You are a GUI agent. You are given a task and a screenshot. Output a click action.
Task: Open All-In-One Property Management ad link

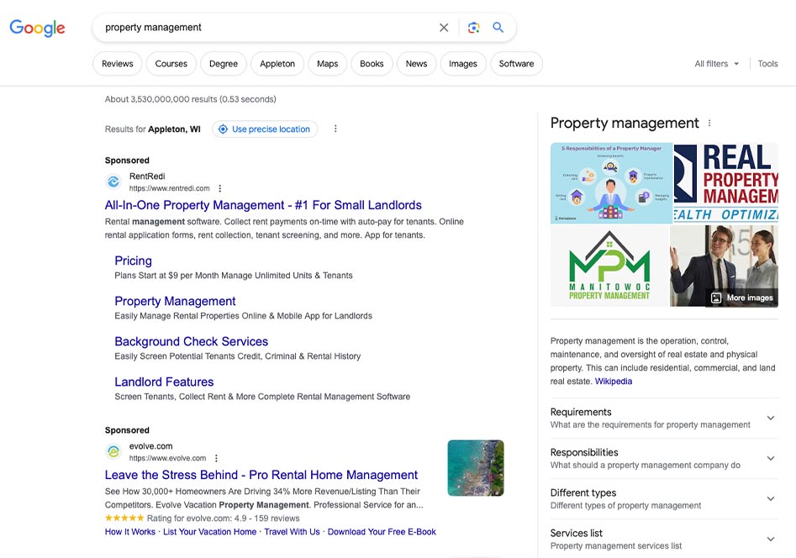tap(263, 205)
